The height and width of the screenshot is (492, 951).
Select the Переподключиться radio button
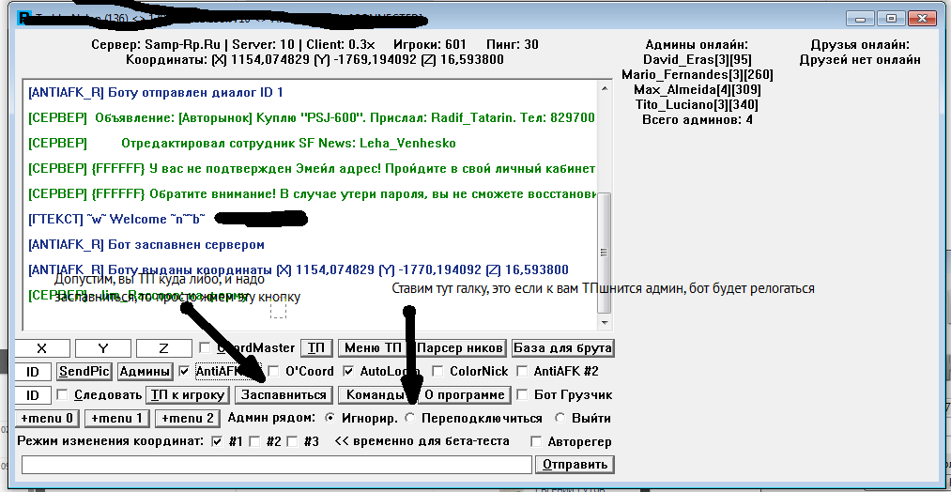pos(409,418)
